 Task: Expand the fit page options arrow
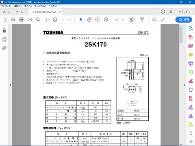[x=135, y=19]
